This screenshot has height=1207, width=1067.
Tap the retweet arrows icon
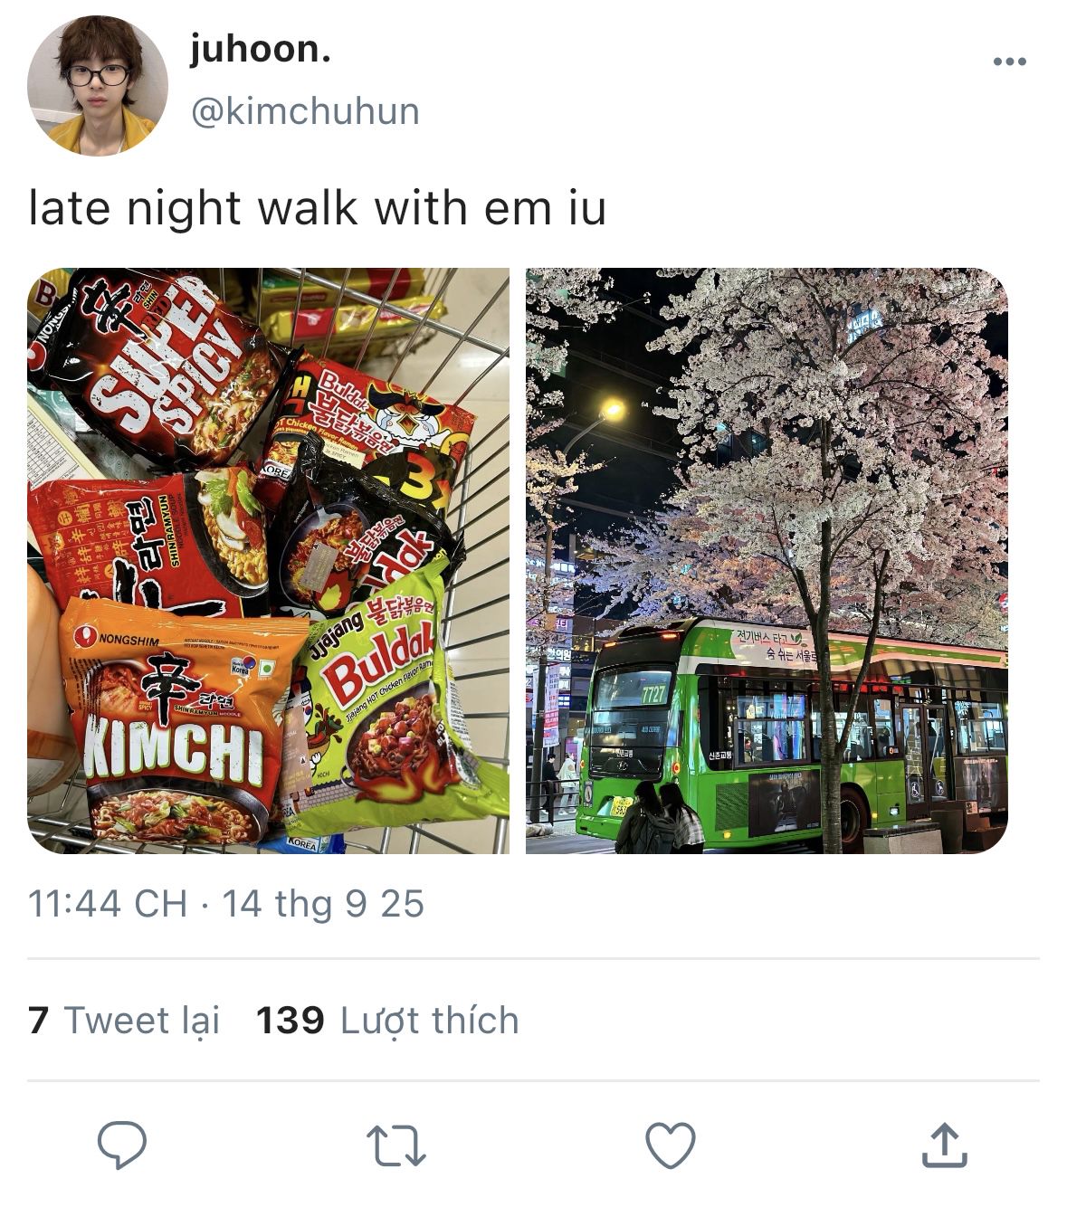coord(396,1145)
